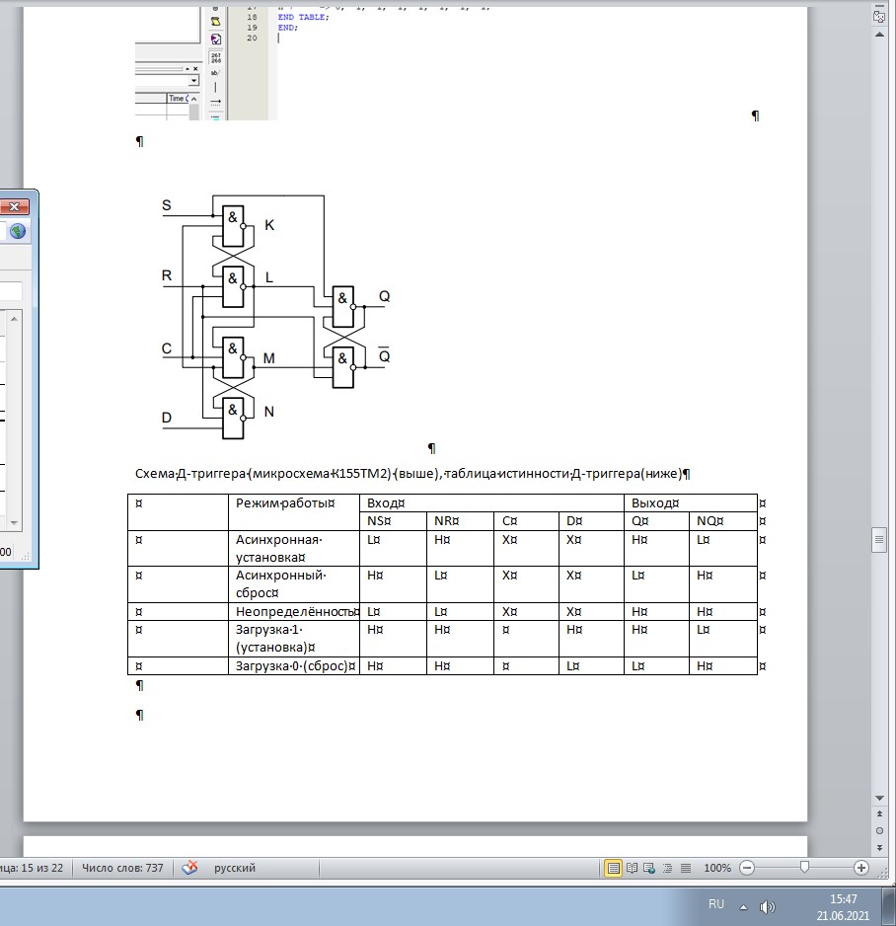Click the 'Загрузка 0 (сброс)' cell
The height and width of the screenshot is (926, 896).
(x=294, y=666)
